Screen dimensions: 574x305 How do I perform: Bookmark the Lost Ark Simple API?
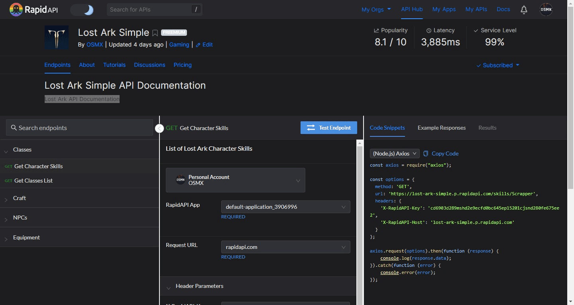(155, 33)
